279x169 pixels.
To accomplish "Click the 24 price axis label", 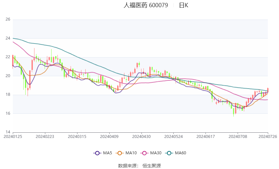I will 8,38.
